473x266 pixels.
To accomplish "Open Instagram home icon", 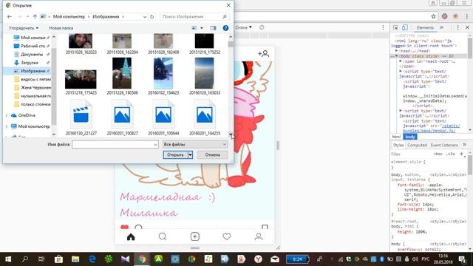I will pyautogui.click(x=131, y=236).
